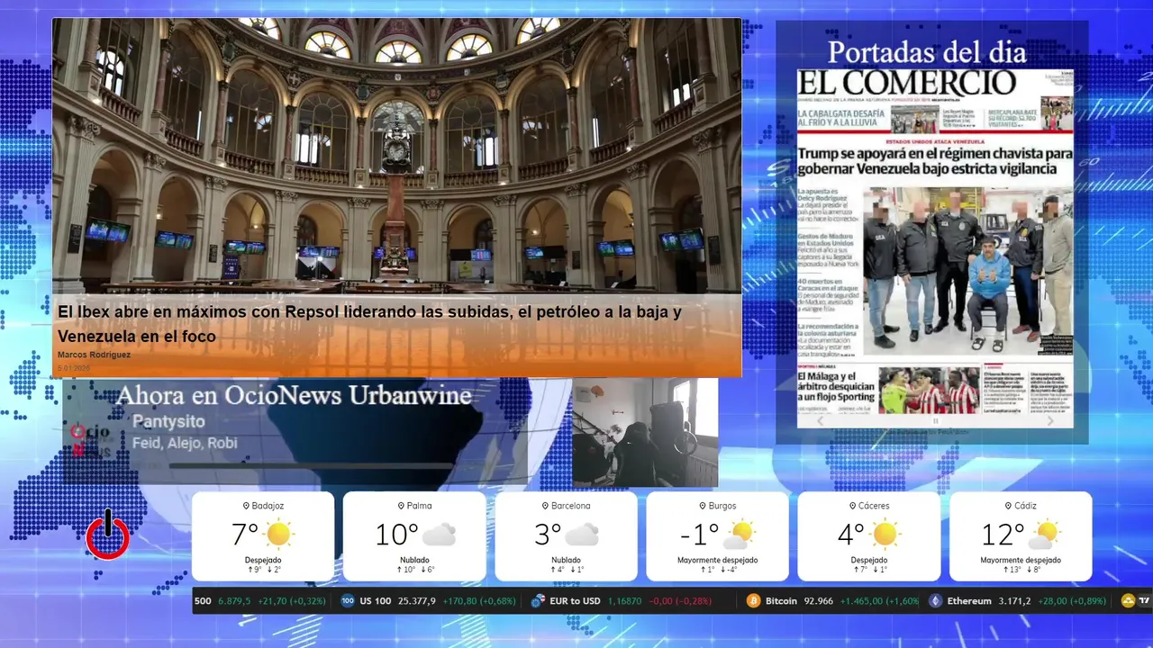
Task: Click the US 100 index icon
Action: 348,600
